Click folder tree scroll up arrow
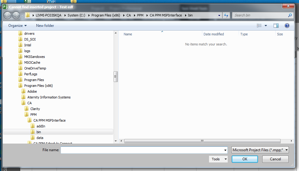The width and height of the screenshot is (299, 171). [x=116, y=33]
